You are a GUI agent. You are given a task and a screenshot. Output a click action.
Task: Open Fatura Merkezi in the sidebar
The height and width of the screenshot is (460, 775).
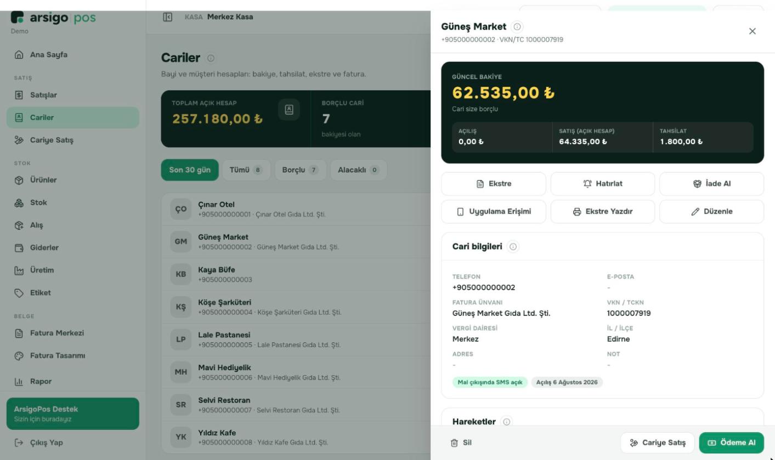pyautogui.click(x=73, y=333)
